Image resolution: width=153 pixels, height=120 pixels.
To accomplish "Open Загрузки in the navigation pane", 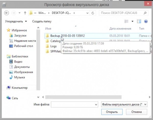I will pos(18,36).
